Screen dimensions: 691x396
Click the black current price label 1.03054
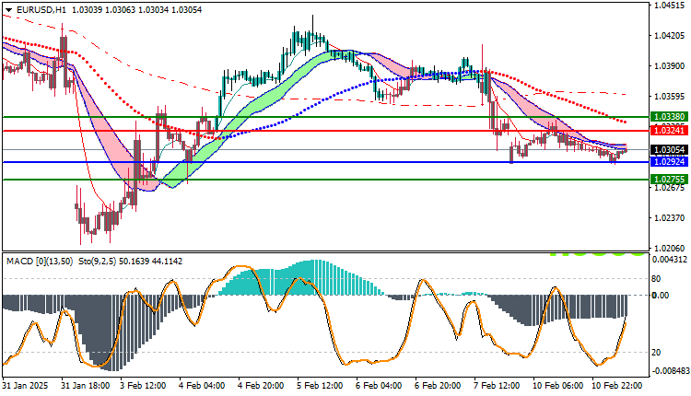point(669,150)
